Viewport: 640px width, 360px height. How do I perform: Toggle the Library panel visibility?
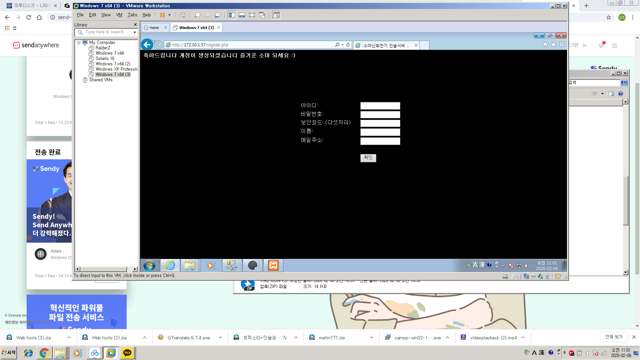coord(232,15)
